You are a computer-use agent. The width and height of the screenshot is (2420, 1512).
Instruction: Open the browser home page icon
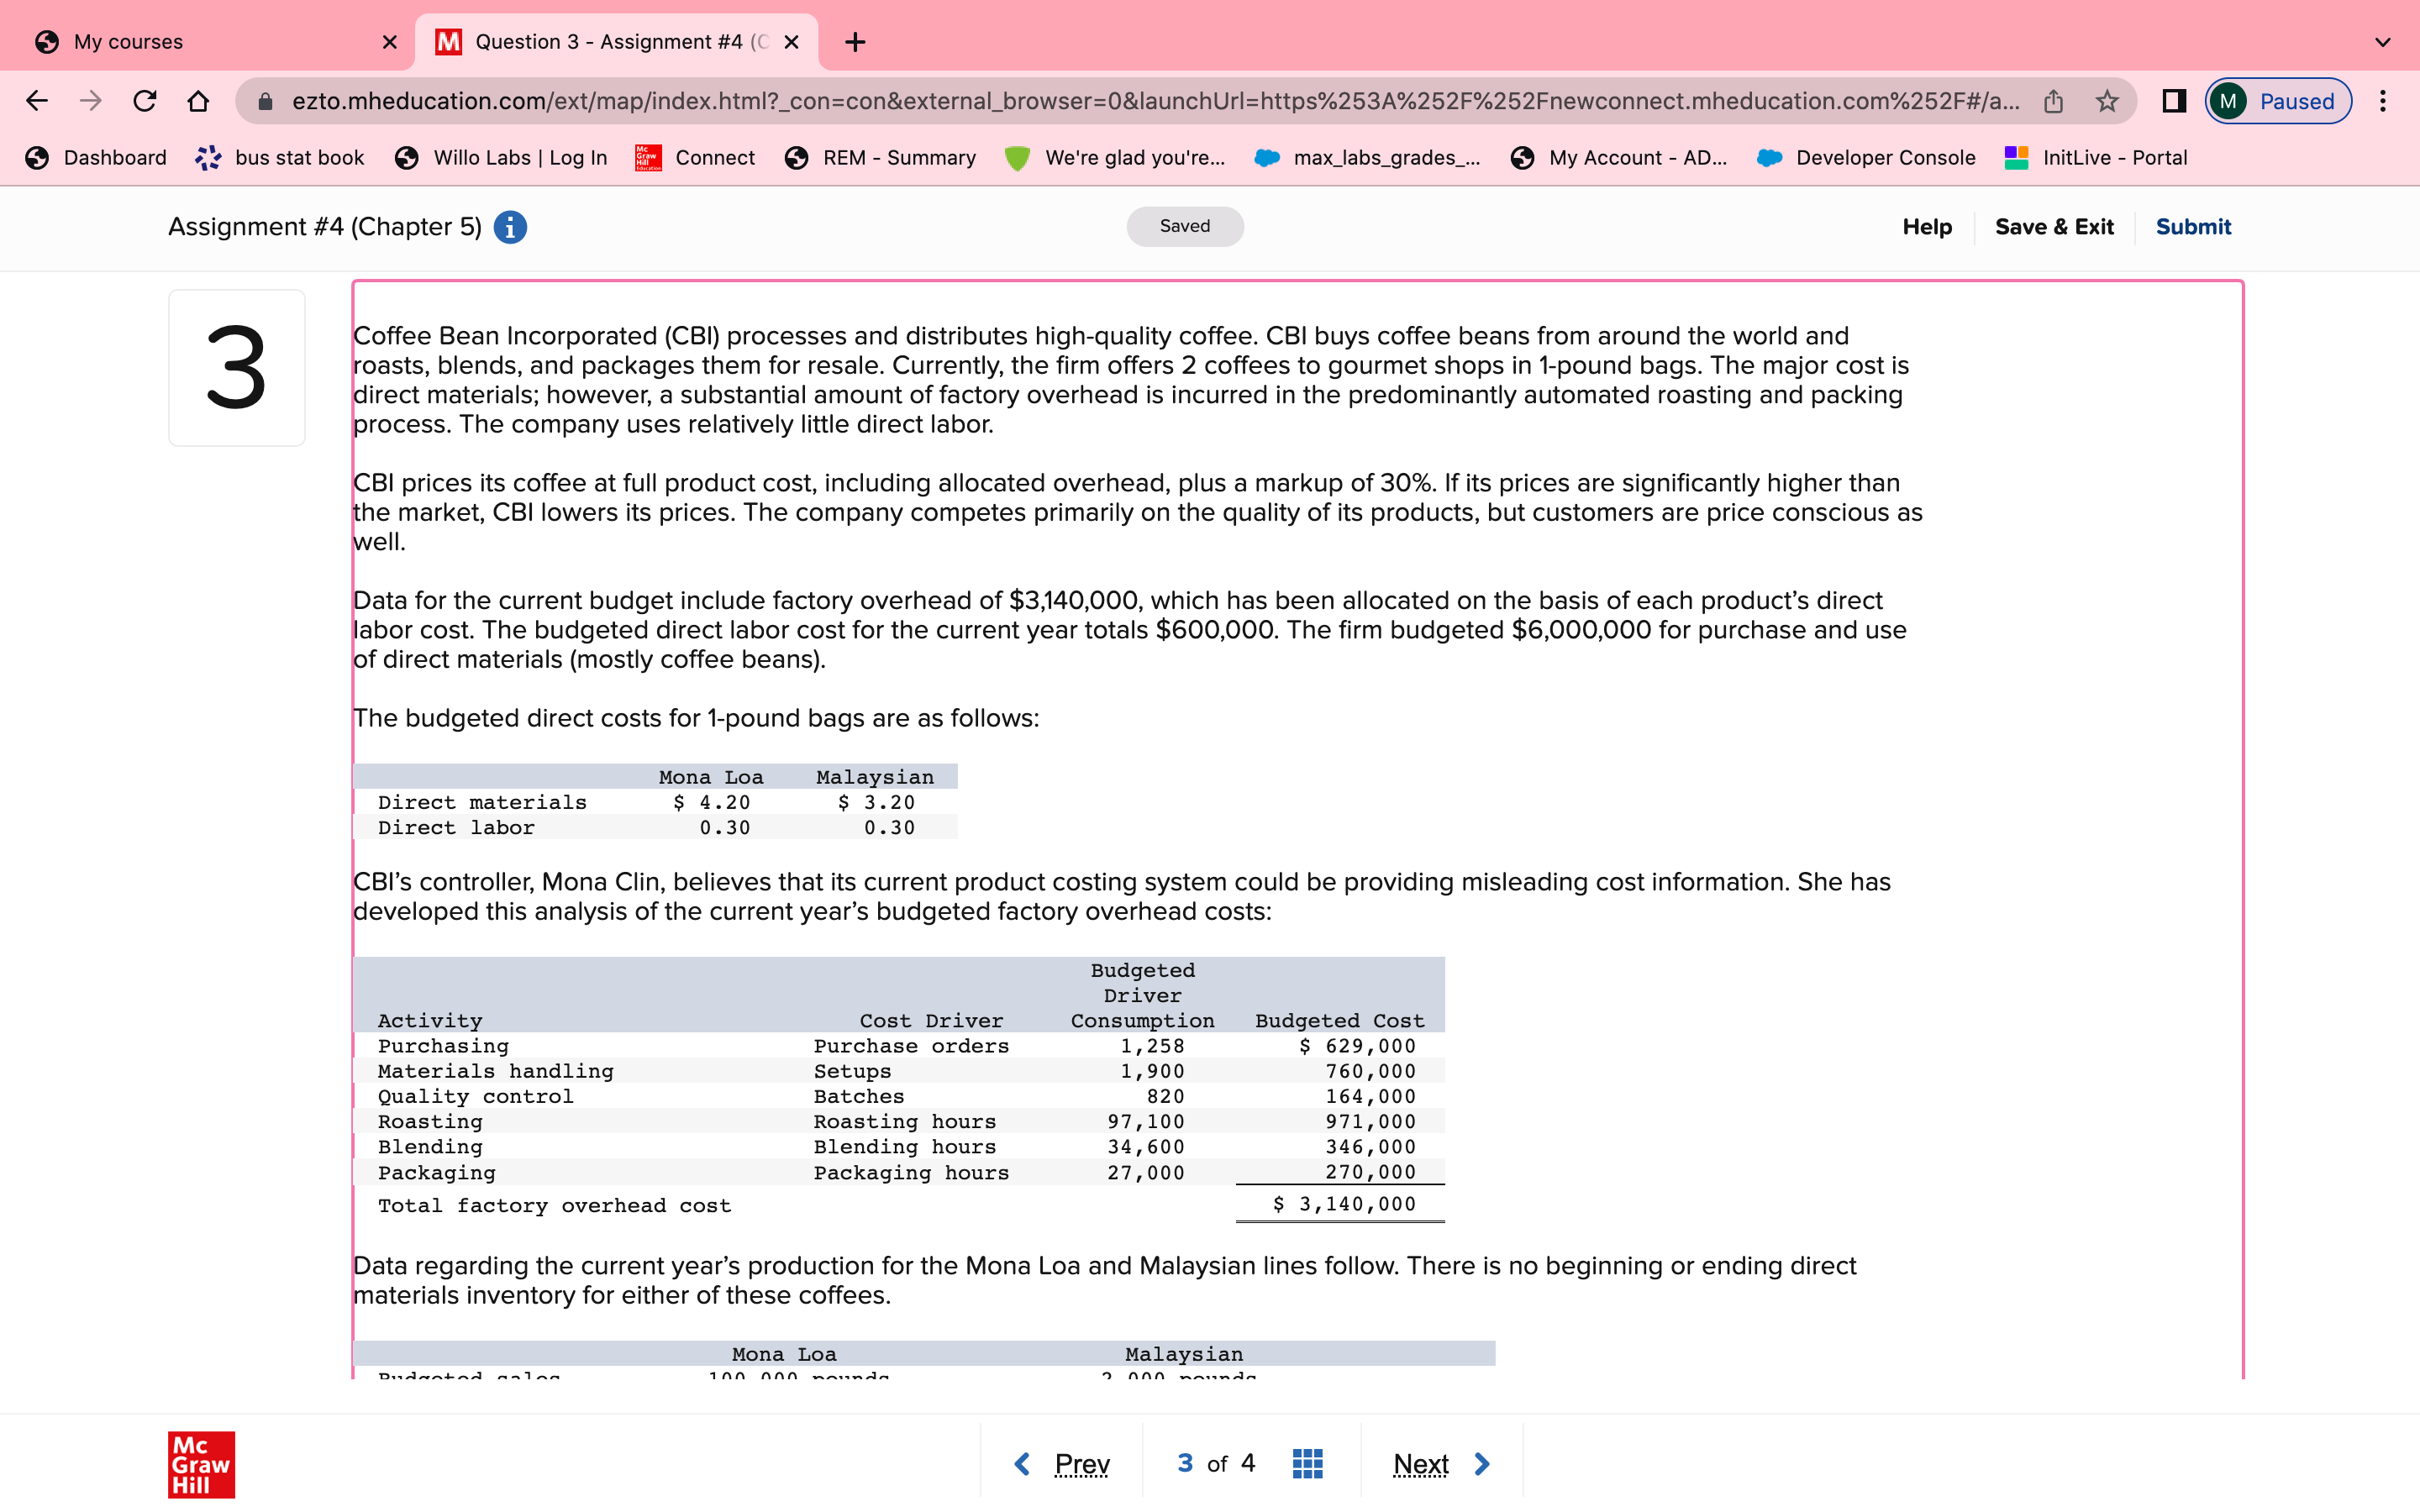tap(199, 100)
